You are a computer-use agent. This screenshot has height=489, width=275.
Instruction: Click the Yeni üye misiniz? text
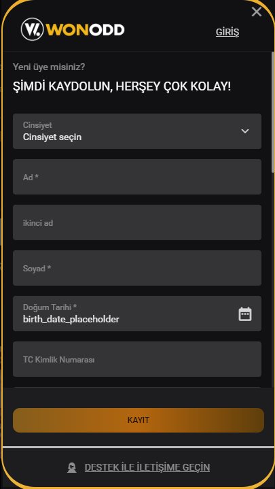[49, 67]
